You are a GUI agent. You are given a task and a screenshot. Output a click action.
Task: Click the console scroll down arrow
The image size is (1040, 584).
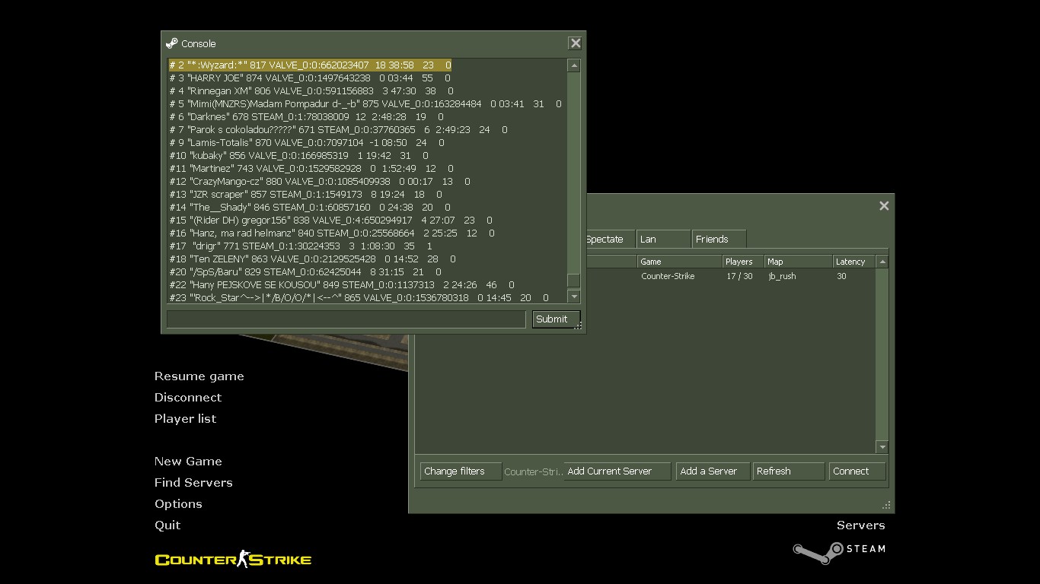coord(574,297)
